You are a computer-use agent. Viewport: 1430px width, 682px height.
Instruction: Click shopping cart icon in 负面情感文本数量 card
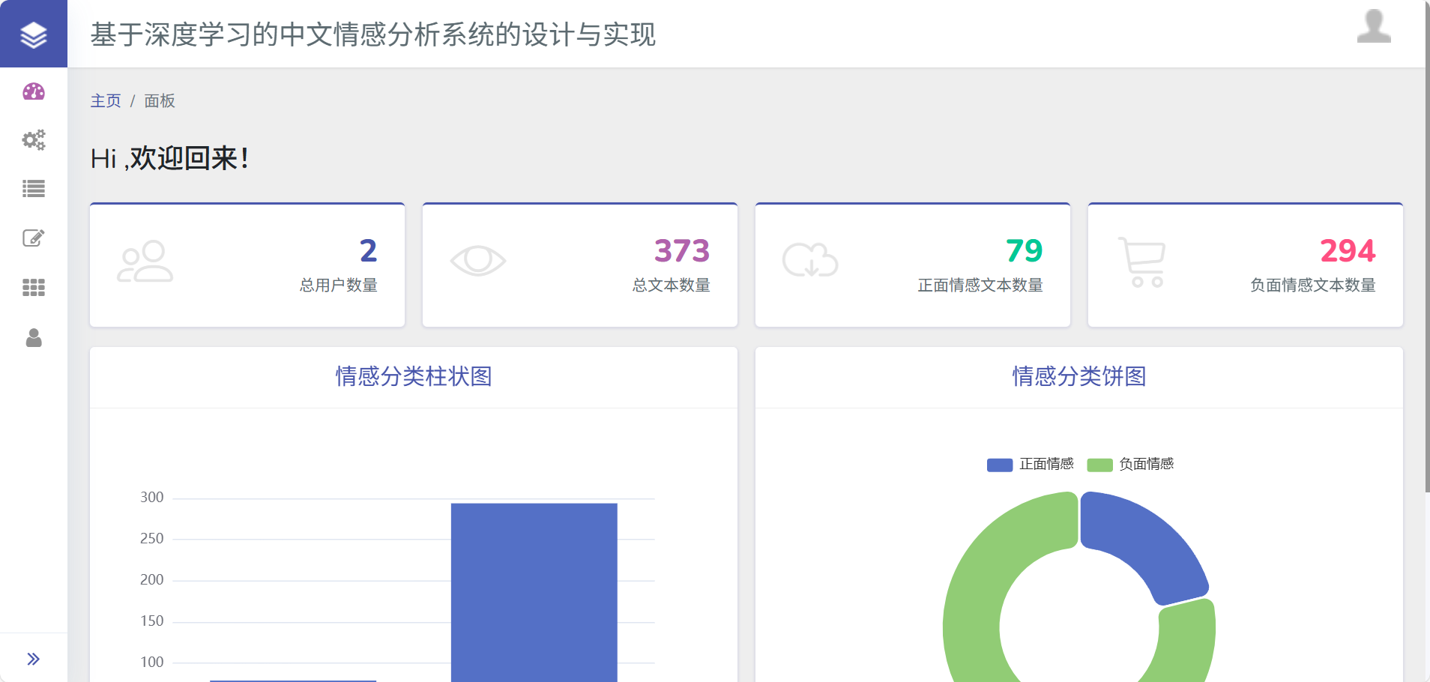(1142, 262)
